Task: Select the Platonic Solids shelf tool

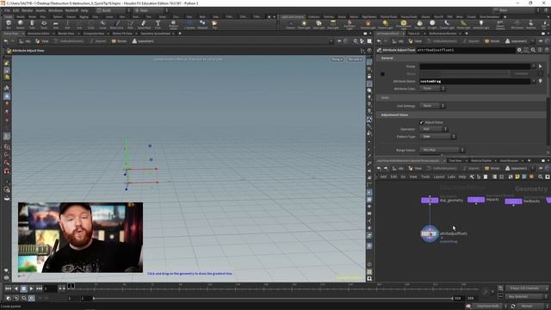Action: [173, 24]
